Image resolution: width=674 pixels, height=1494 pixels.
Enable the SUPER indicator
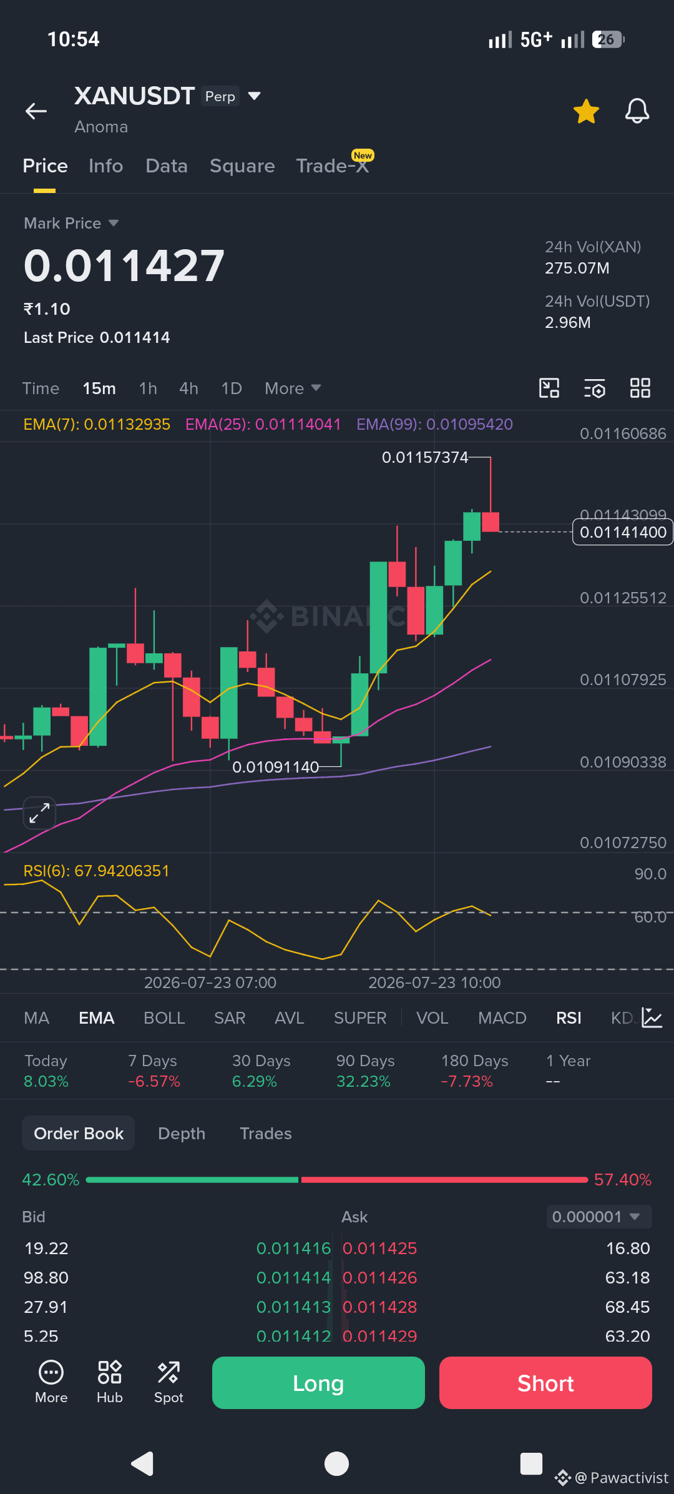360,1018
